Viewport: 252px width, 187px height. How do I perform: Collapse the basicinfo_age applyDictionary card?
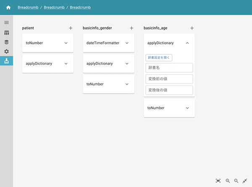(x=187, y=43)
